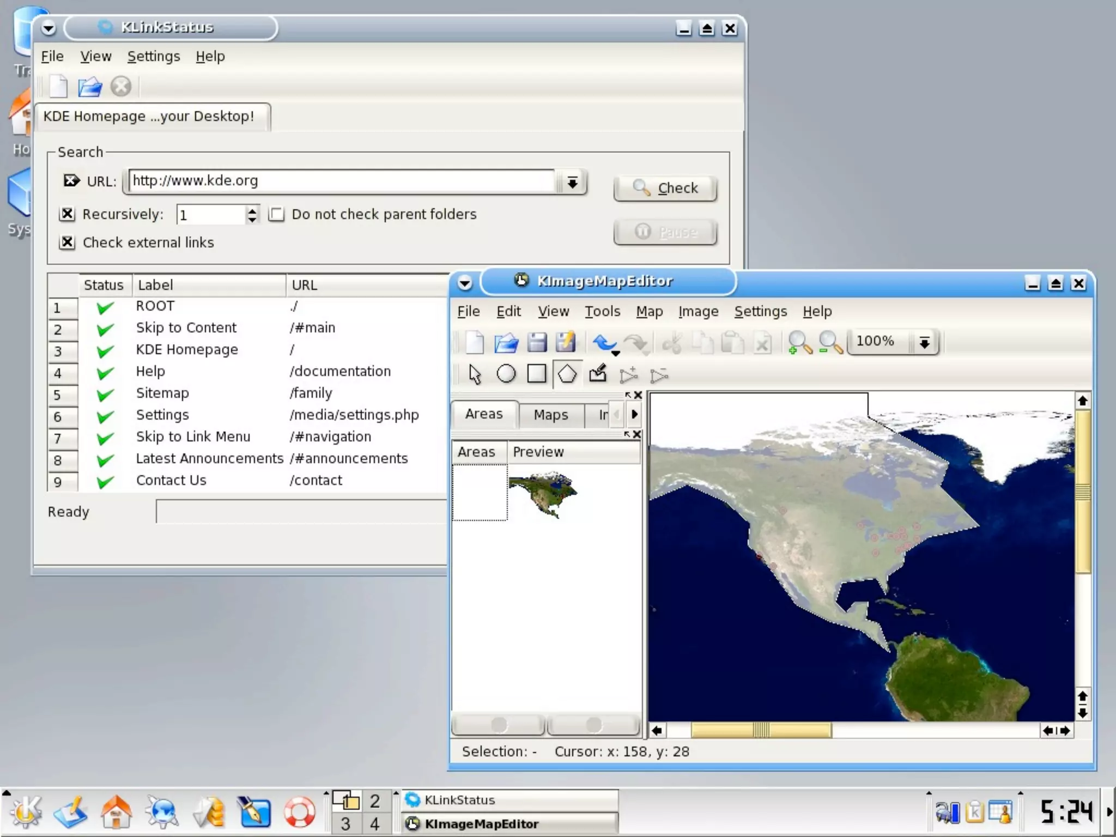Click the life preserver Help icon in panel
Image resolution: width=1116 pixels, height=837 pixels.
tap(299, 812)
